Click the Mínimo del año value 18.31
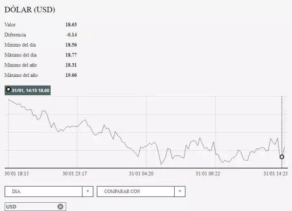 click(71, 65)
